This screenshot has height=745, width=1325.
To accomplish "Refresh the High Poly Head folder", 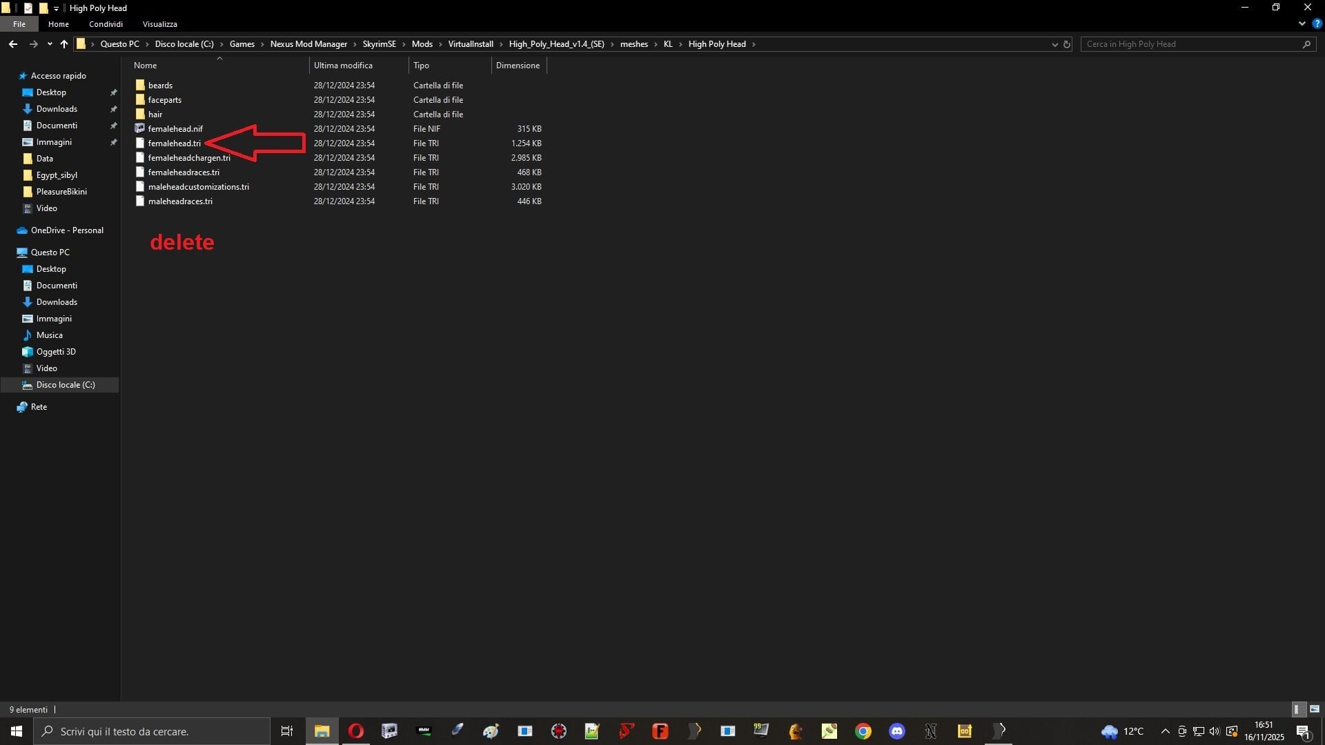I will point(1066,44).
